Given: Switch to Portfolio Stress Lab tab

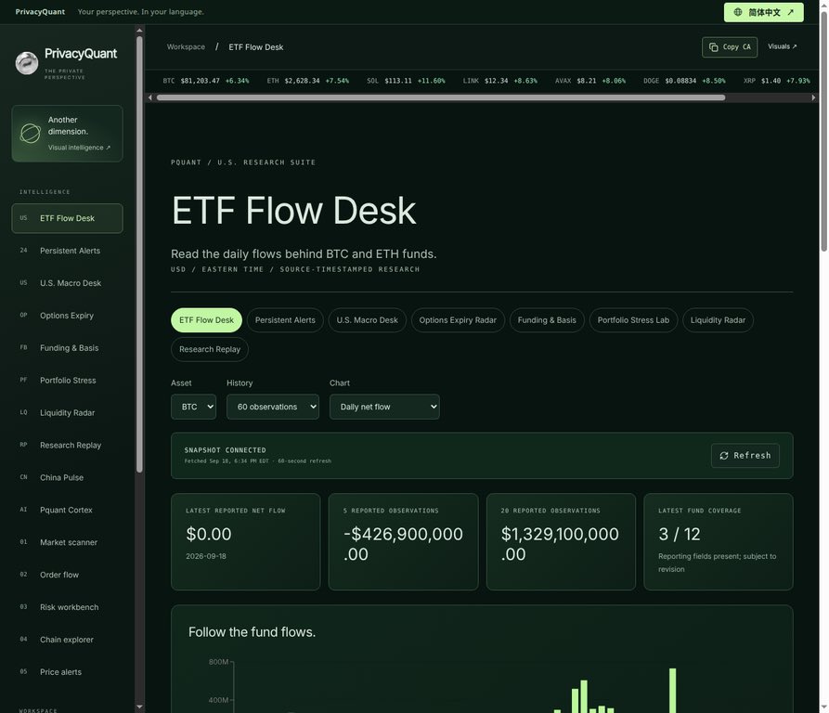Looking at the screenshot, I should click(x=633, y=319).
